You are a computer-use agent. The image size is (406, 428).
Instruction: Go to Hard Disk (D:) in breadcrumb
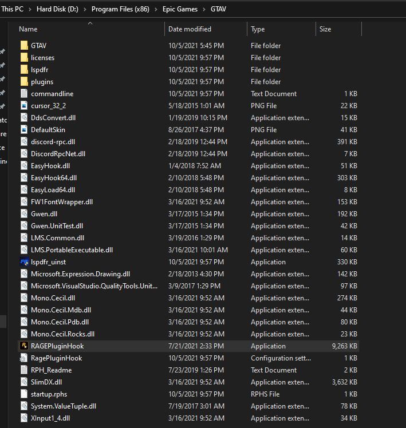coord(57,9)
